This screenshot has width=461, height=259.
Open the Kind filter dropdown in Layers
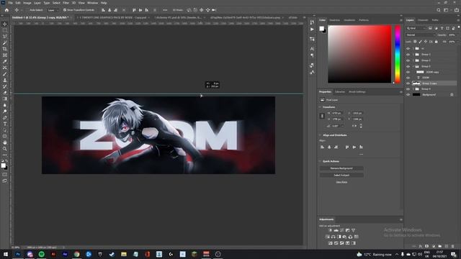[416, 28]
